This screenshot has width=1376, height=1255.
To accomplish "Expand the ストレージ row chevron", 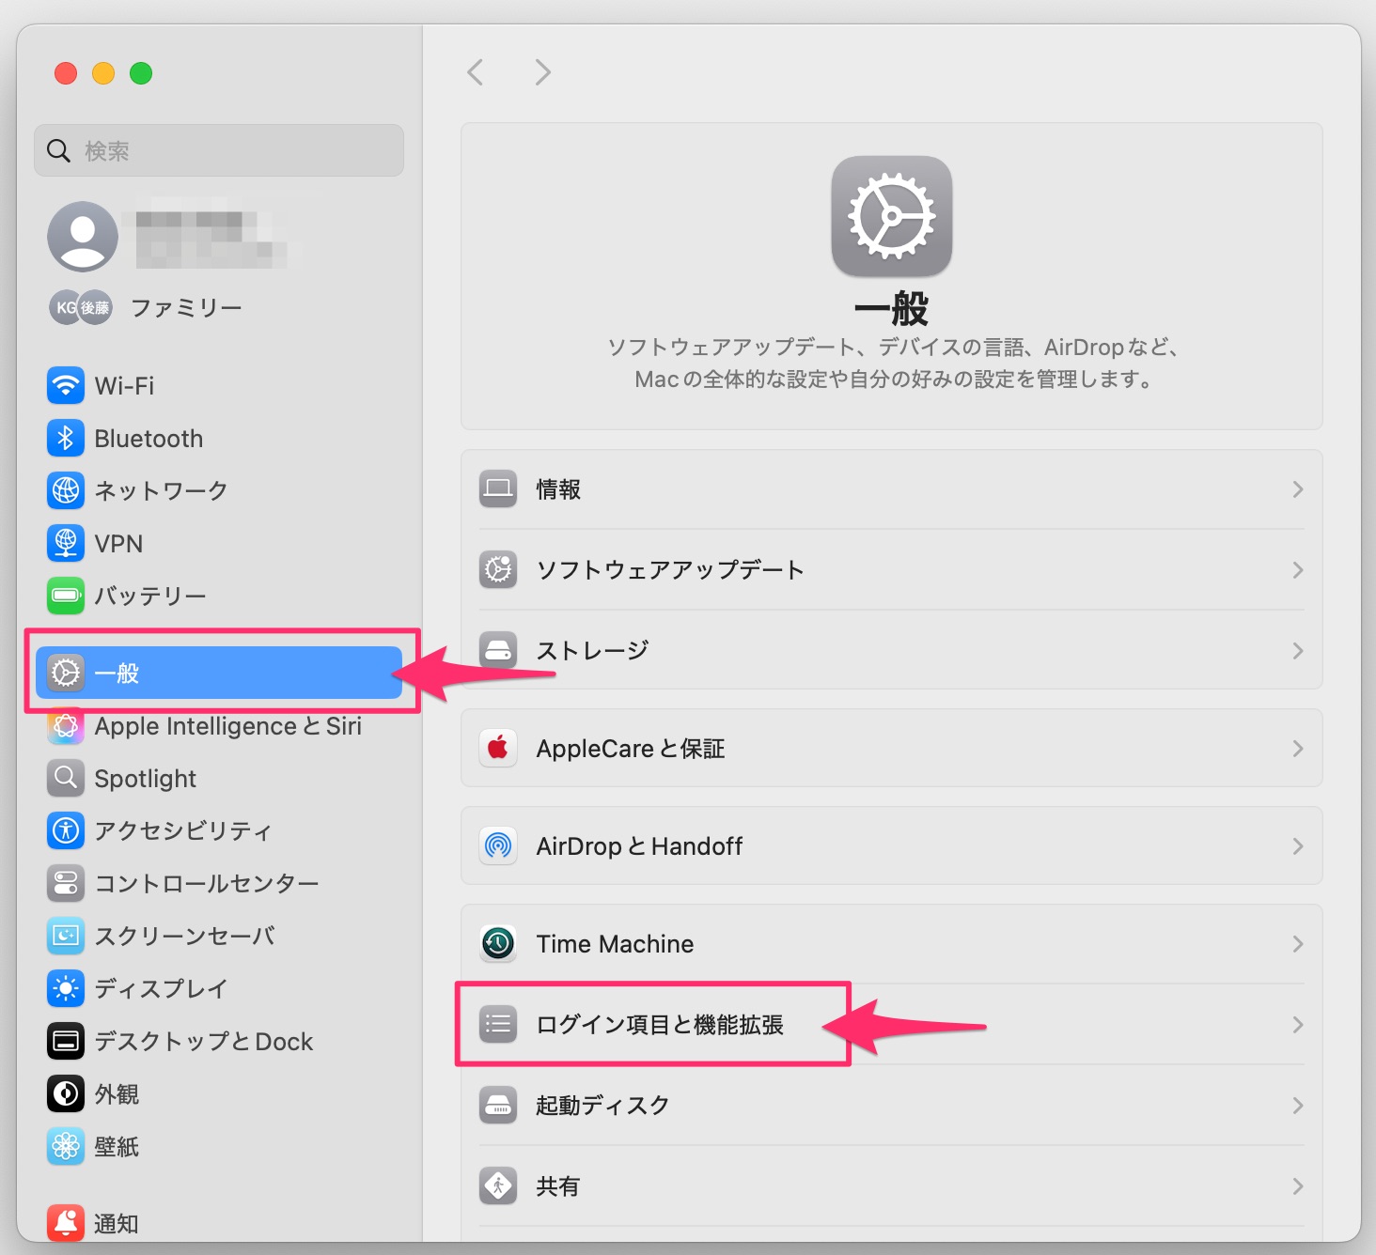I will (1298, 651).
